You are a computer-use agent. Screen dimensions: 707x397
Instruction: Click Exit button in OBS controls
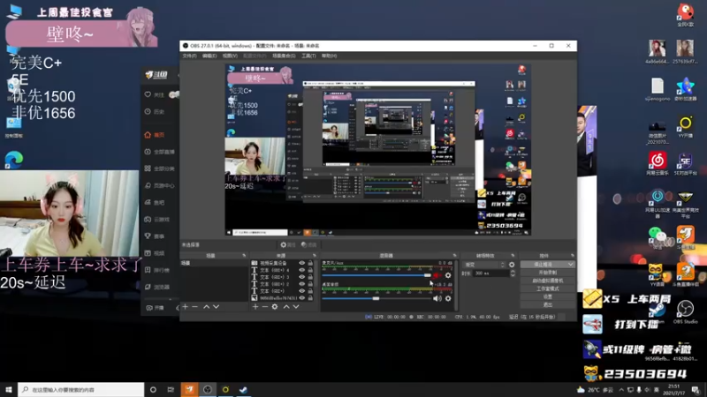pyautogui.click(x=547, y=304)
